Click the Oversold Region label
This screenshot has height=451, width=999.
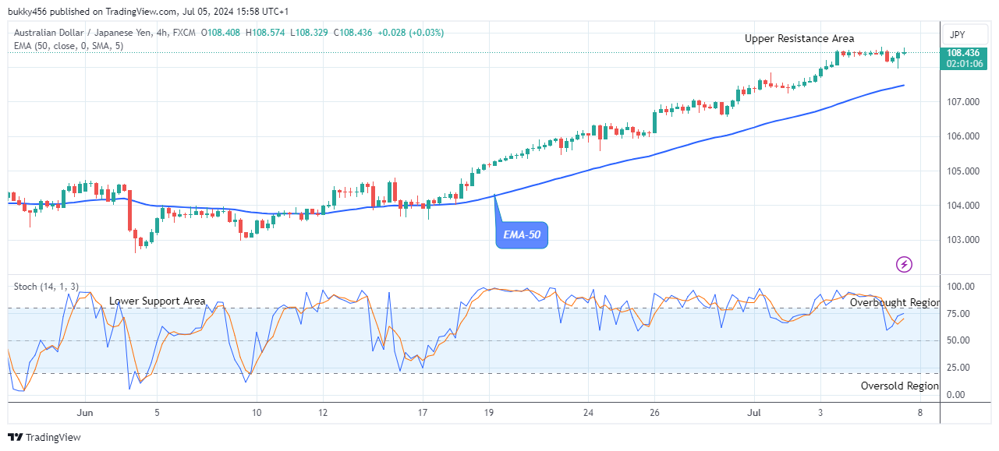tap(900, 386)
